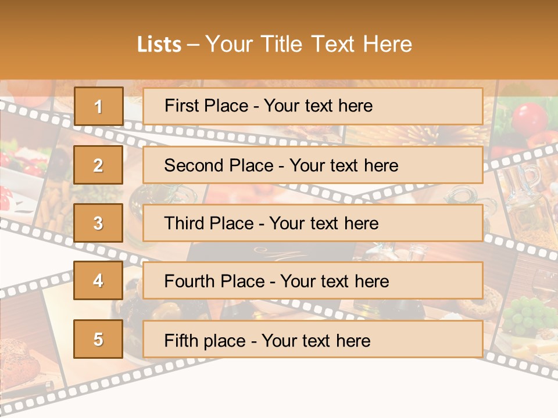Click the bold word 'Lists' in title
Viewport: 558px width, 418px height.
tap(159, 44)
